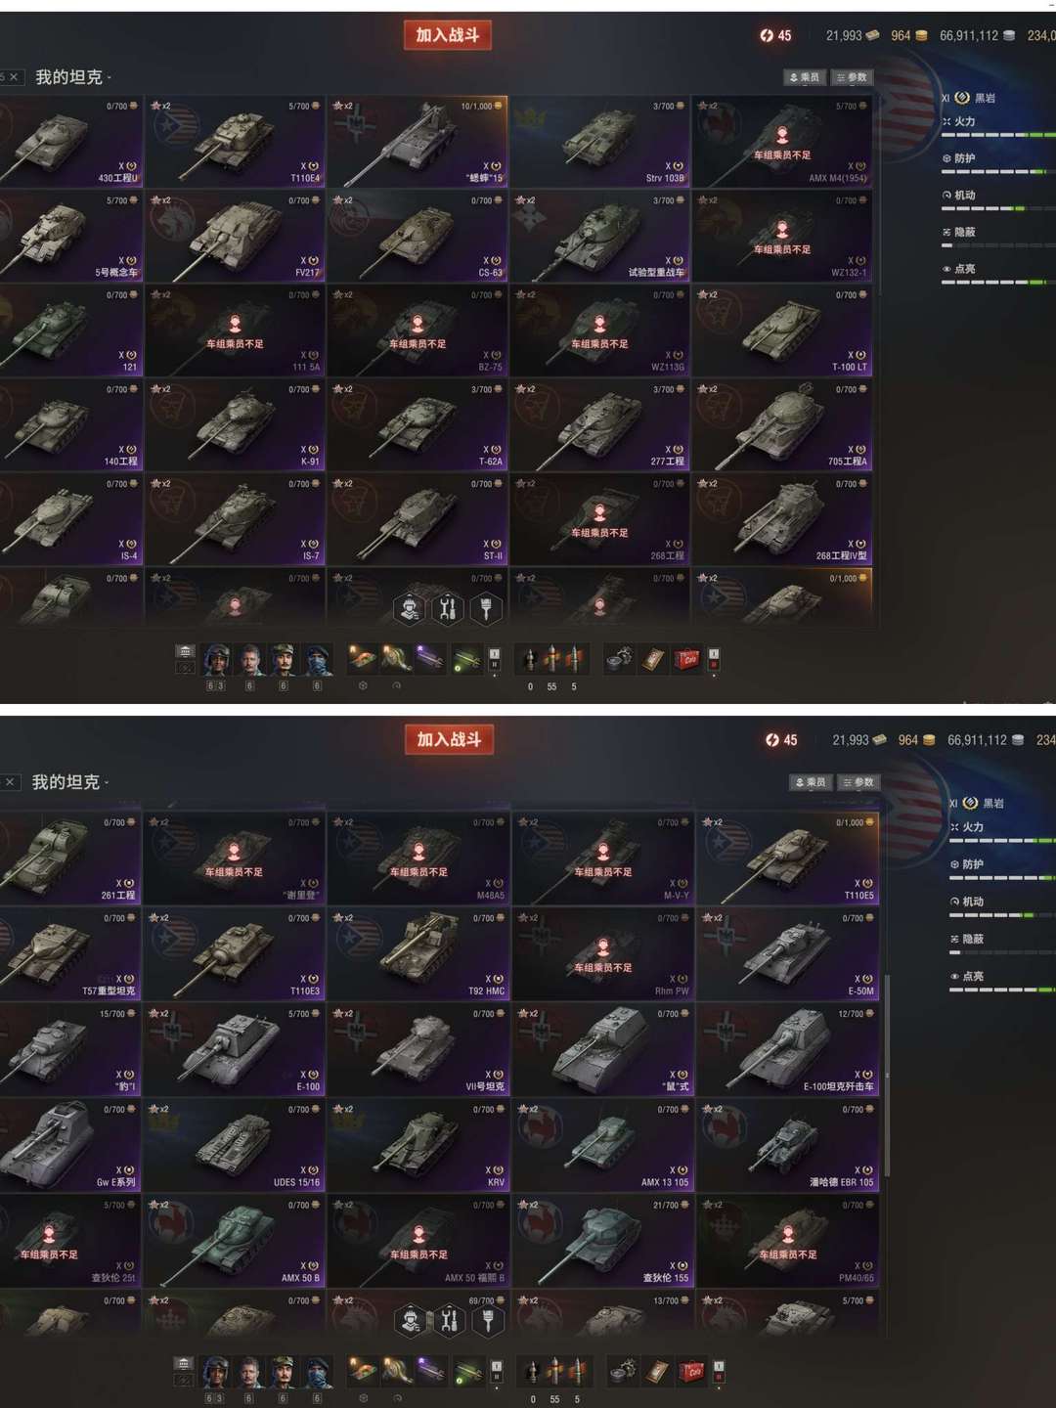This screenshot has width=1056, height=1408.
Task: Expand the 我的坦克 dropdown in the lower screenshot
Action: 70,782
